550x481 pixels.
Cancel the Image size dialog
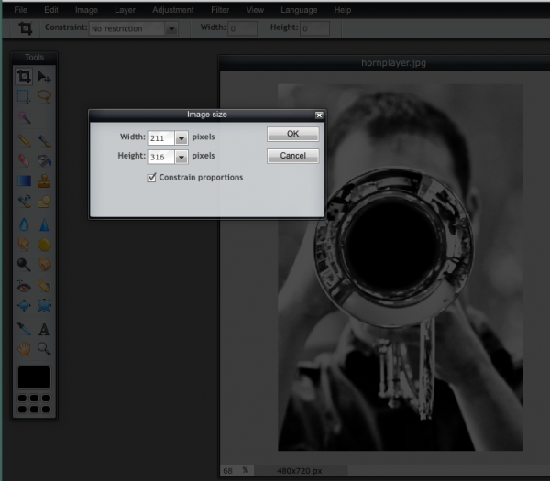click(292, 156)
